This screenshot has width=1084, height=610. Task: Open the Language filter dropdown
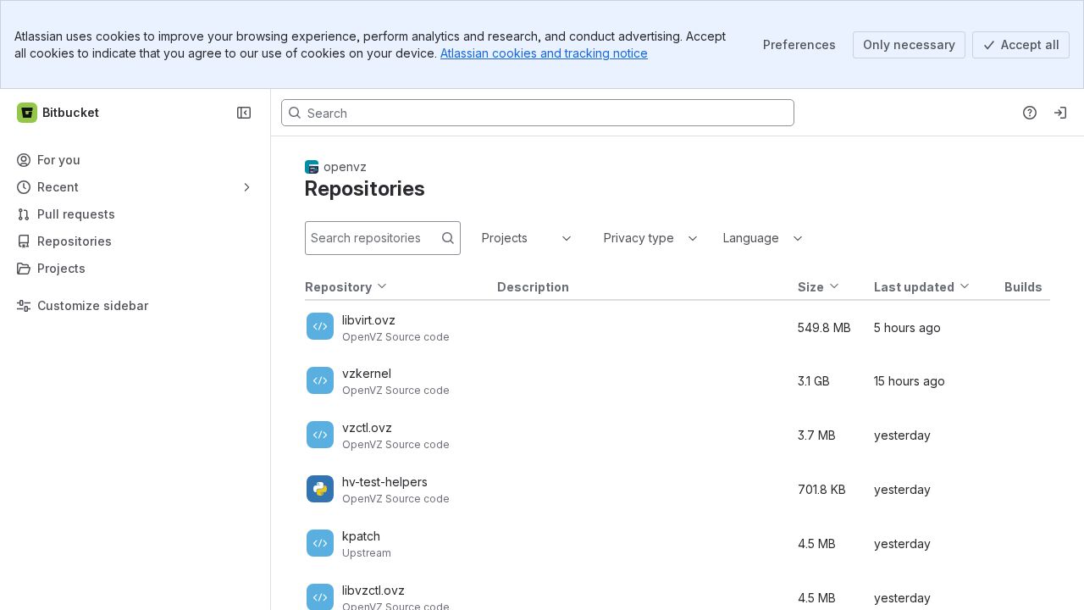tap(762, 238)
